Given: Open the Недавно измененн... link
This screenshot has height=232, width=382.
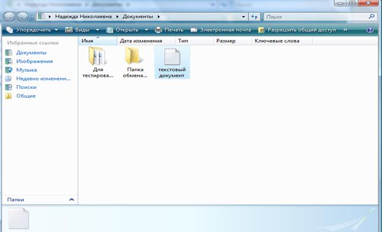Looking at the screenshot, I should 44,79.
